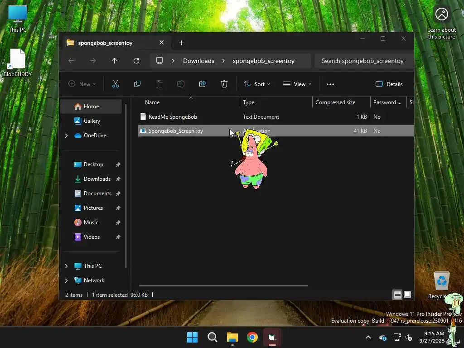This screenshot has width=464, height=348.
Task: Click the Share icon in toolbar
Action: tap(203, 84)
